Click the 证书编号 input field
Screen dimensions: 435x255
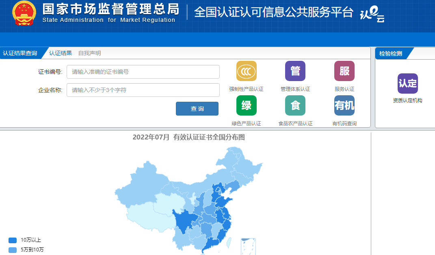(143, 72)
